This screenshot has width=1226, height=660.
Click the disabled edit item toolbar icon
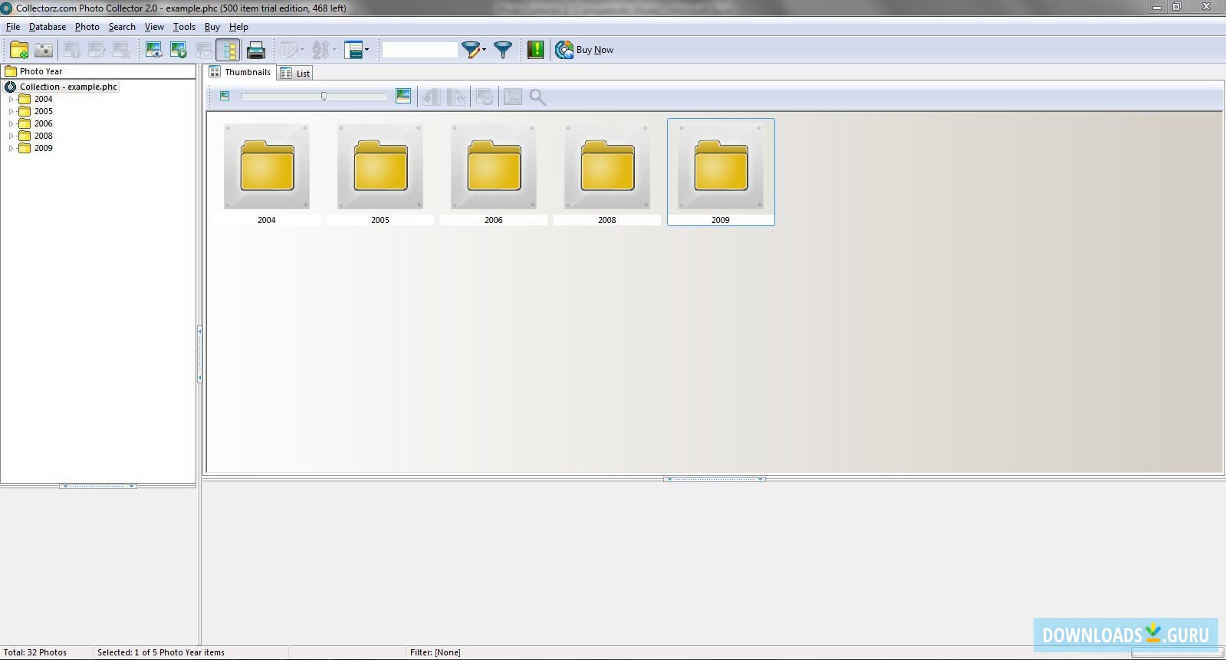[x=97, y=51]
